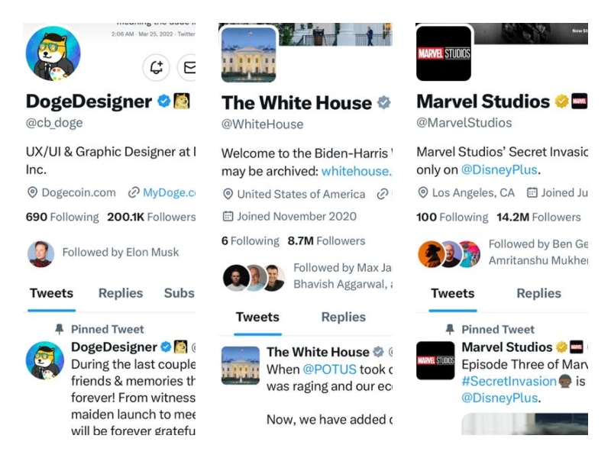This screenshot has width=611, height=458.
Task: Click Marvel Studios gold verified badge
Action: point(561,102)
